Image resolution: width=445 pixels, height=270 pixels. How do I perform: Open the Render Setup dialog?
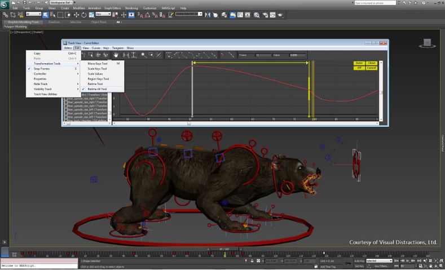click(265, 15)
